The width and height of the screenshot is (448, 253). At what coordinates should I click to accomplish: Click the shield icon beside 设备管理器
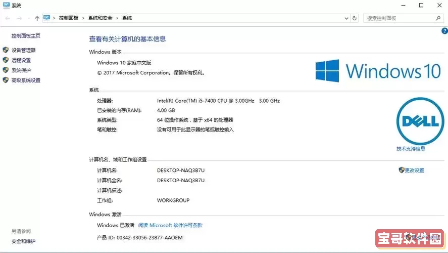coord(6,50)
